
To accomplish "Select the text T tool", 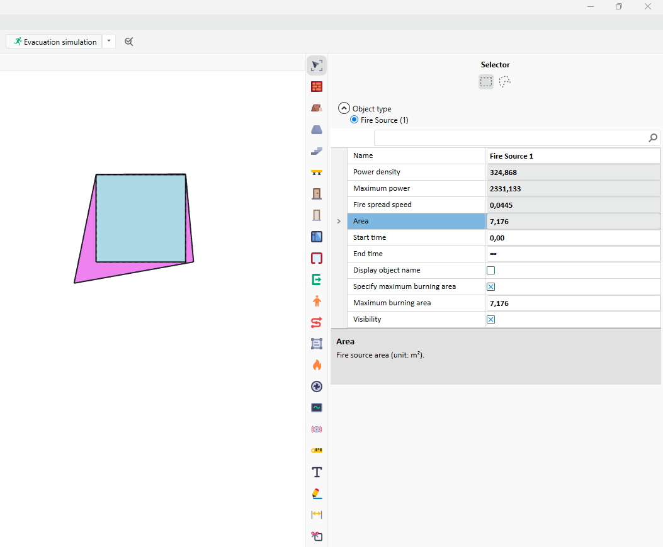I will point(317,472).
